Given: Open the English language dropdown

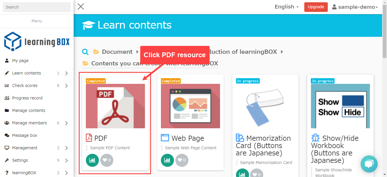Looking at the screenshot, I should [287, 7].
